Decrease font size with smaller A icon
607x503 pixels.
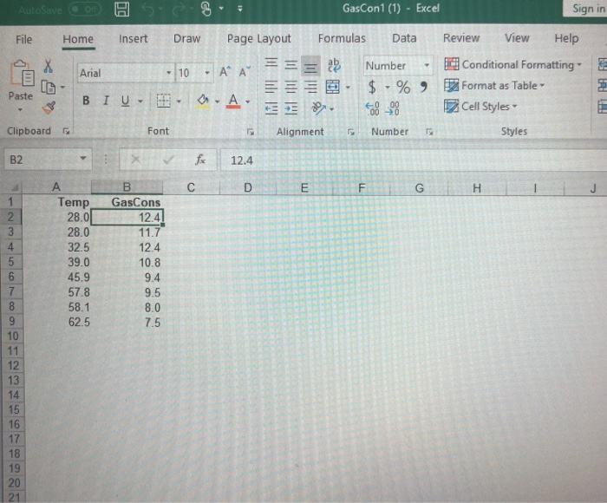click(x=245, y=72)
